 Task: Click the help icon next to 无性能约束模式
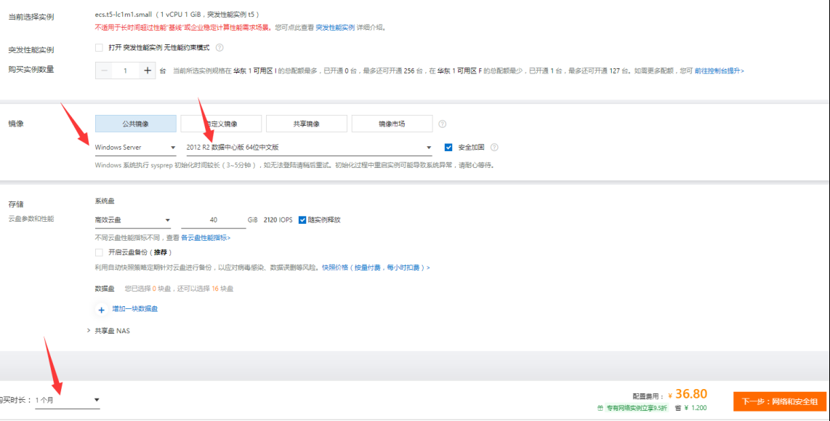pyautogui.click(x=220, y=48)
